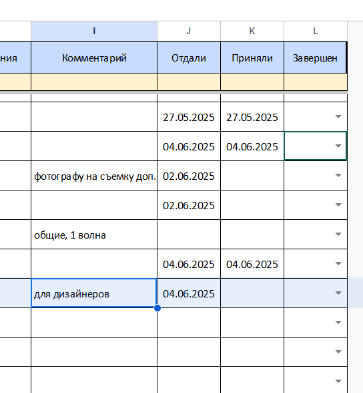
Task: Open Завершен dropdown in the row just above для дизайнеров
Action: [x=338, y=263]
